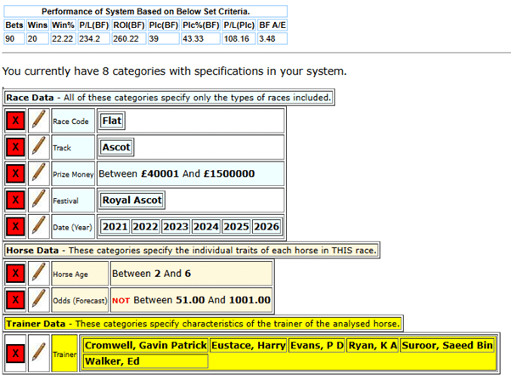511x385 pixels.
Task: Click the Horse Data section header
Action: click(x=191, y=251)
